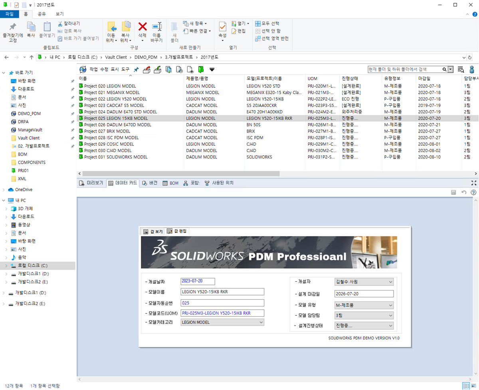This screenshot has height=390, width=479.
Task: Click the magnifier search icon
Action: [x=444, y=69]
